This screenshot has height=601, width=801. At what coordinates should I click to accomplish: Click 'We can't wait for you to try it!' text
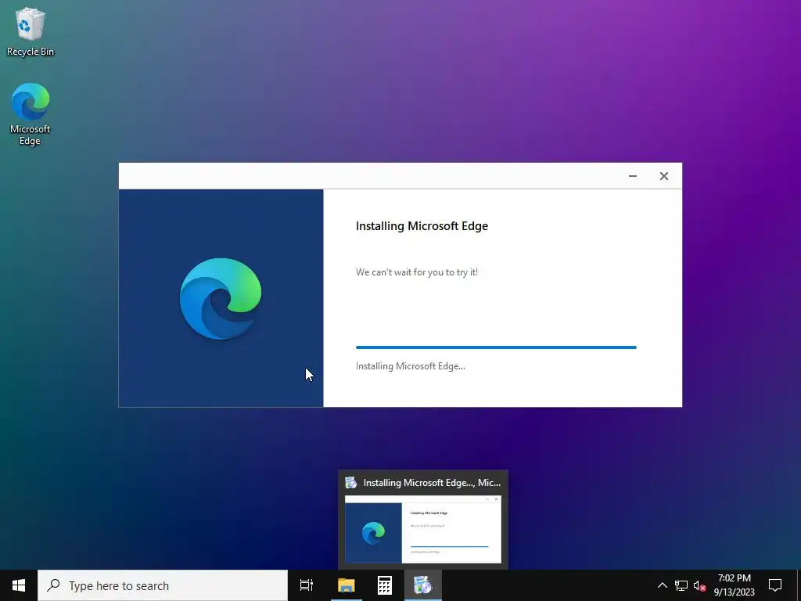click(x=417, y=272)
